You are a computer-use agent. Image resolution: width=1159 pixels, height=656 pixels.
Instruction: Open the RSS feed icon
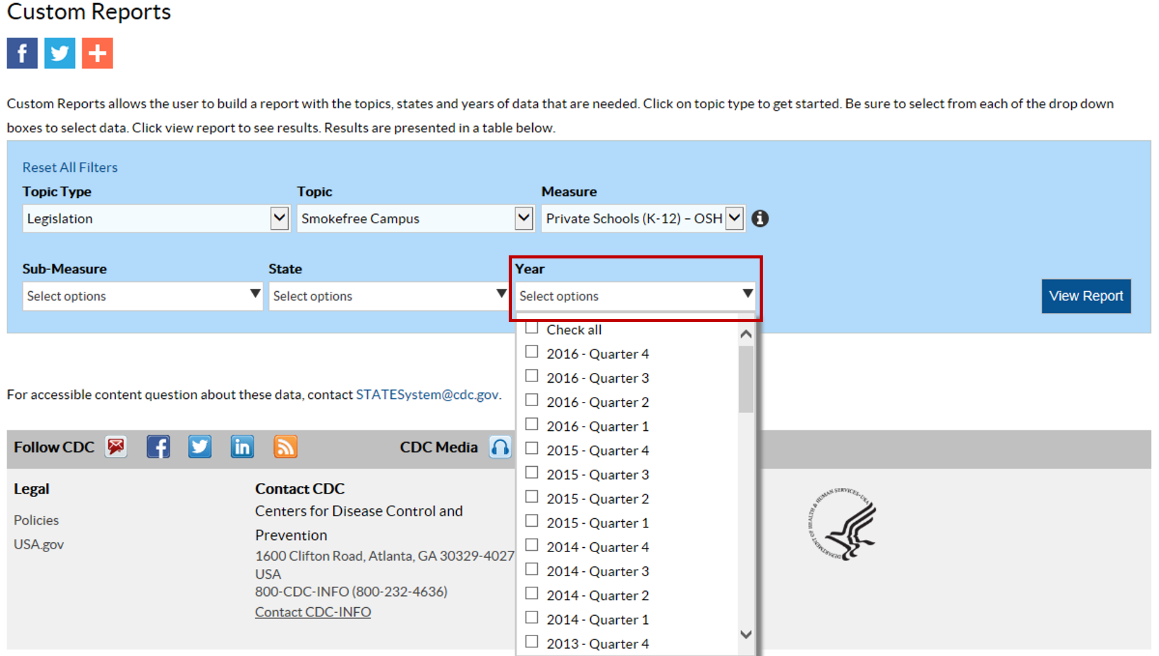pyautogui.click(x=285, y=446)
